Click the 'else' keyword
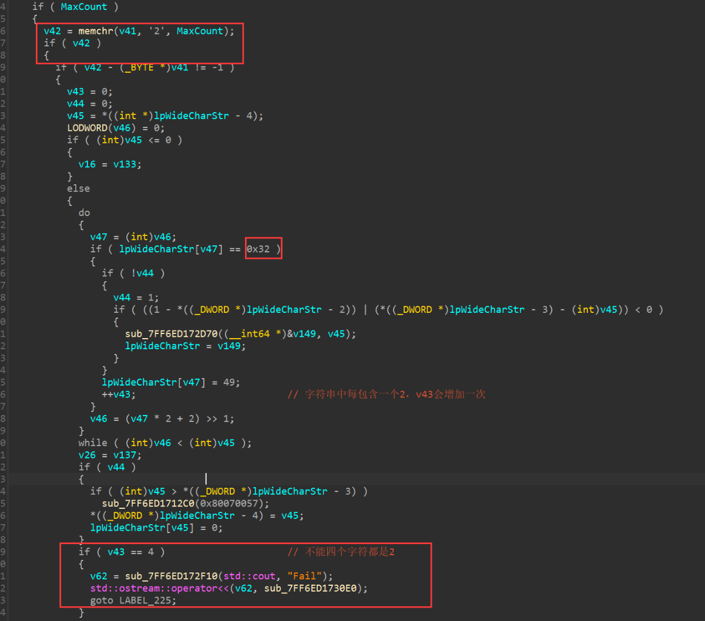 coord(78,188)
